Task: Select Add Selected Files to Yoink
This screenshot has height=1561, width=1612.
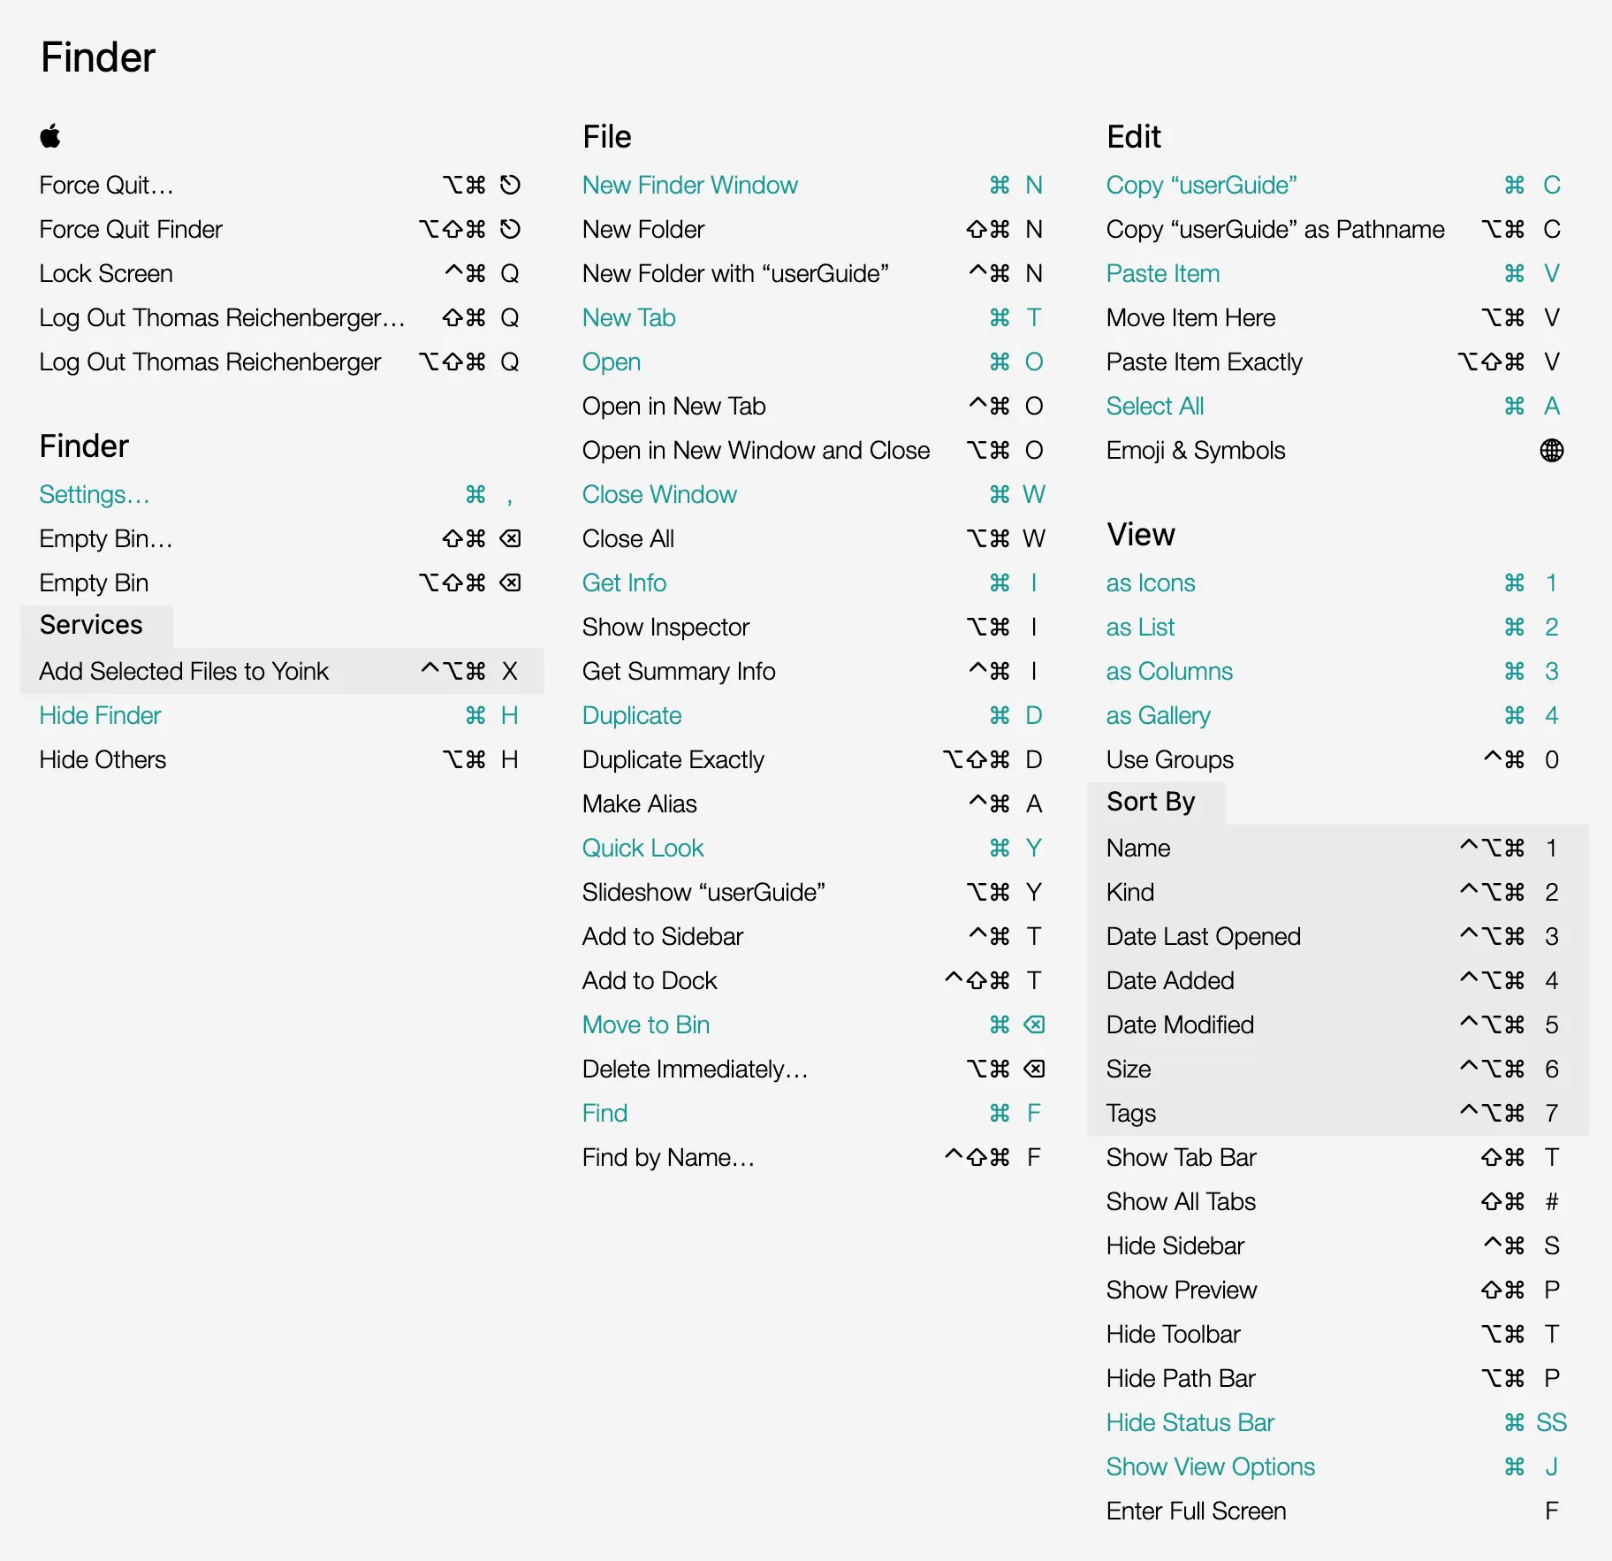Action: coord(184,671)
